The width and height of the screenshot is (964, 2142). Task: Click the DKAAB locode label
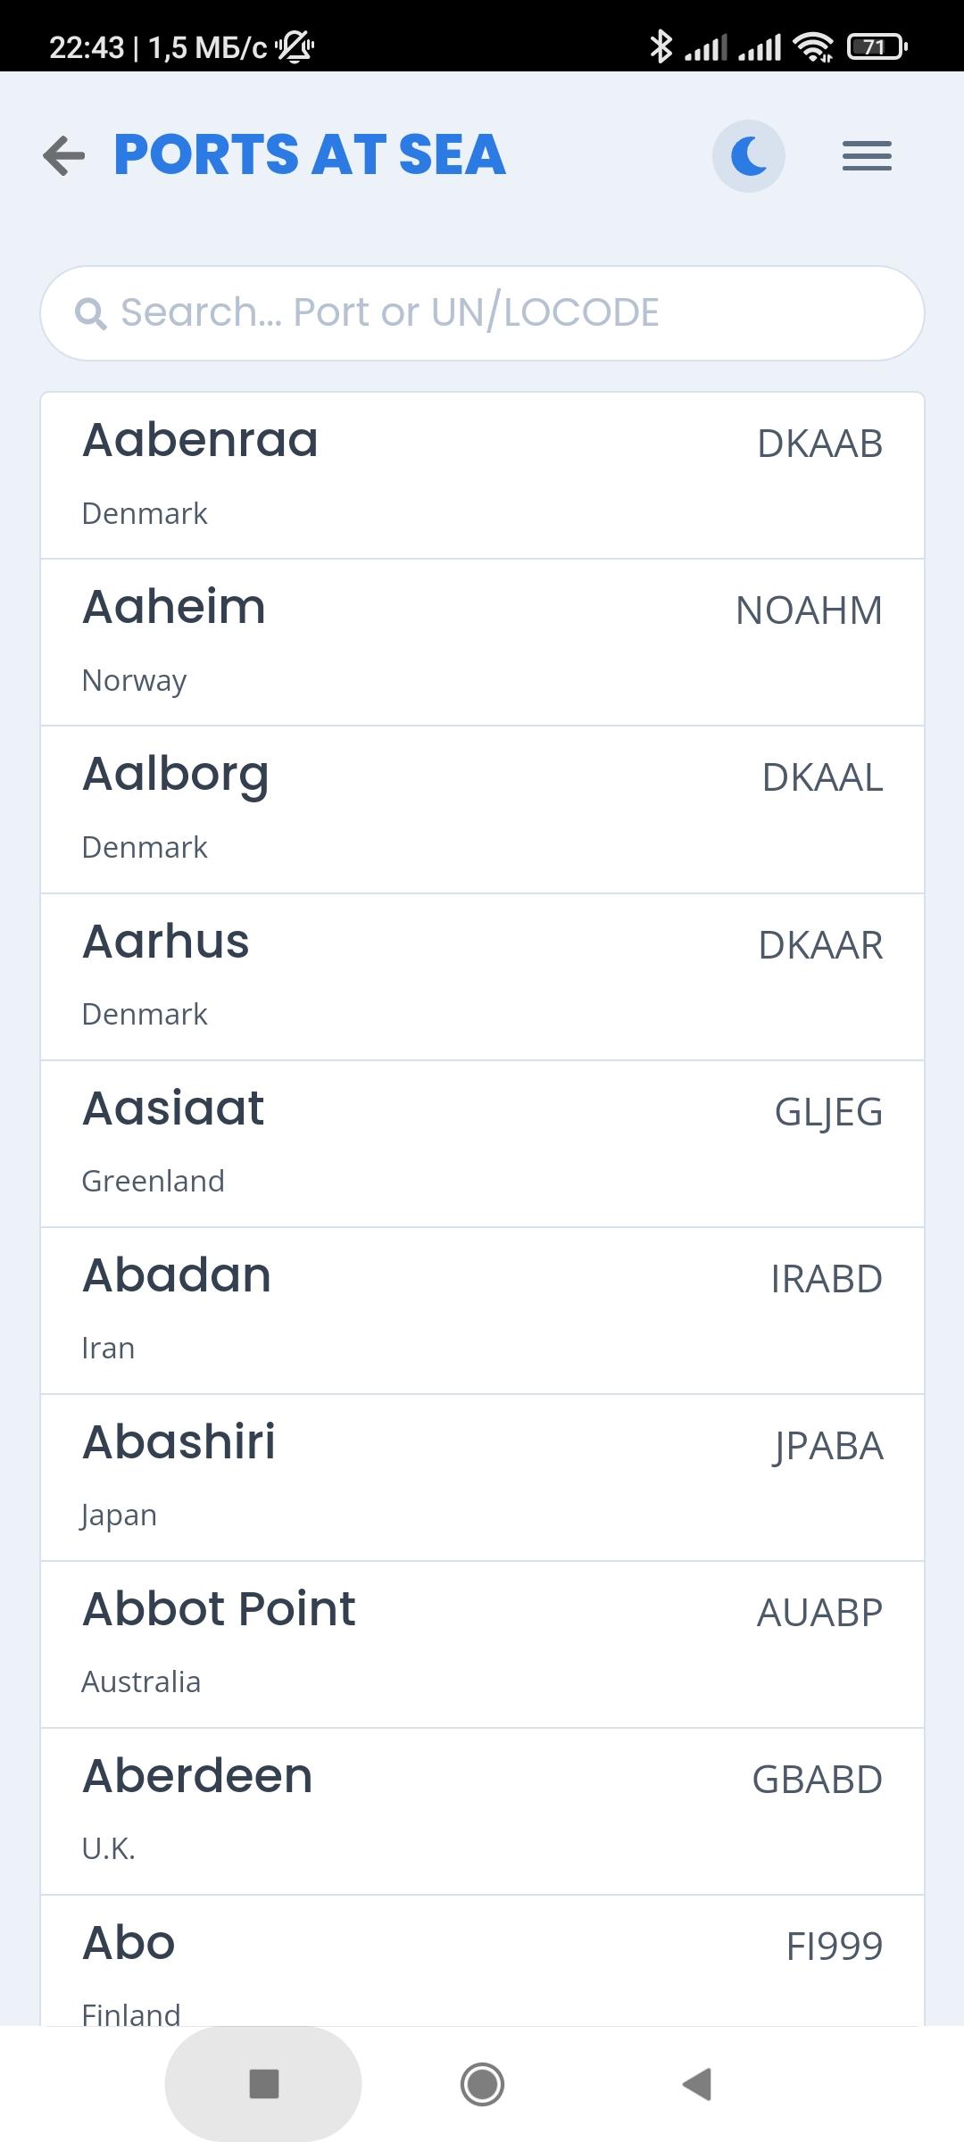click(819, 444)
